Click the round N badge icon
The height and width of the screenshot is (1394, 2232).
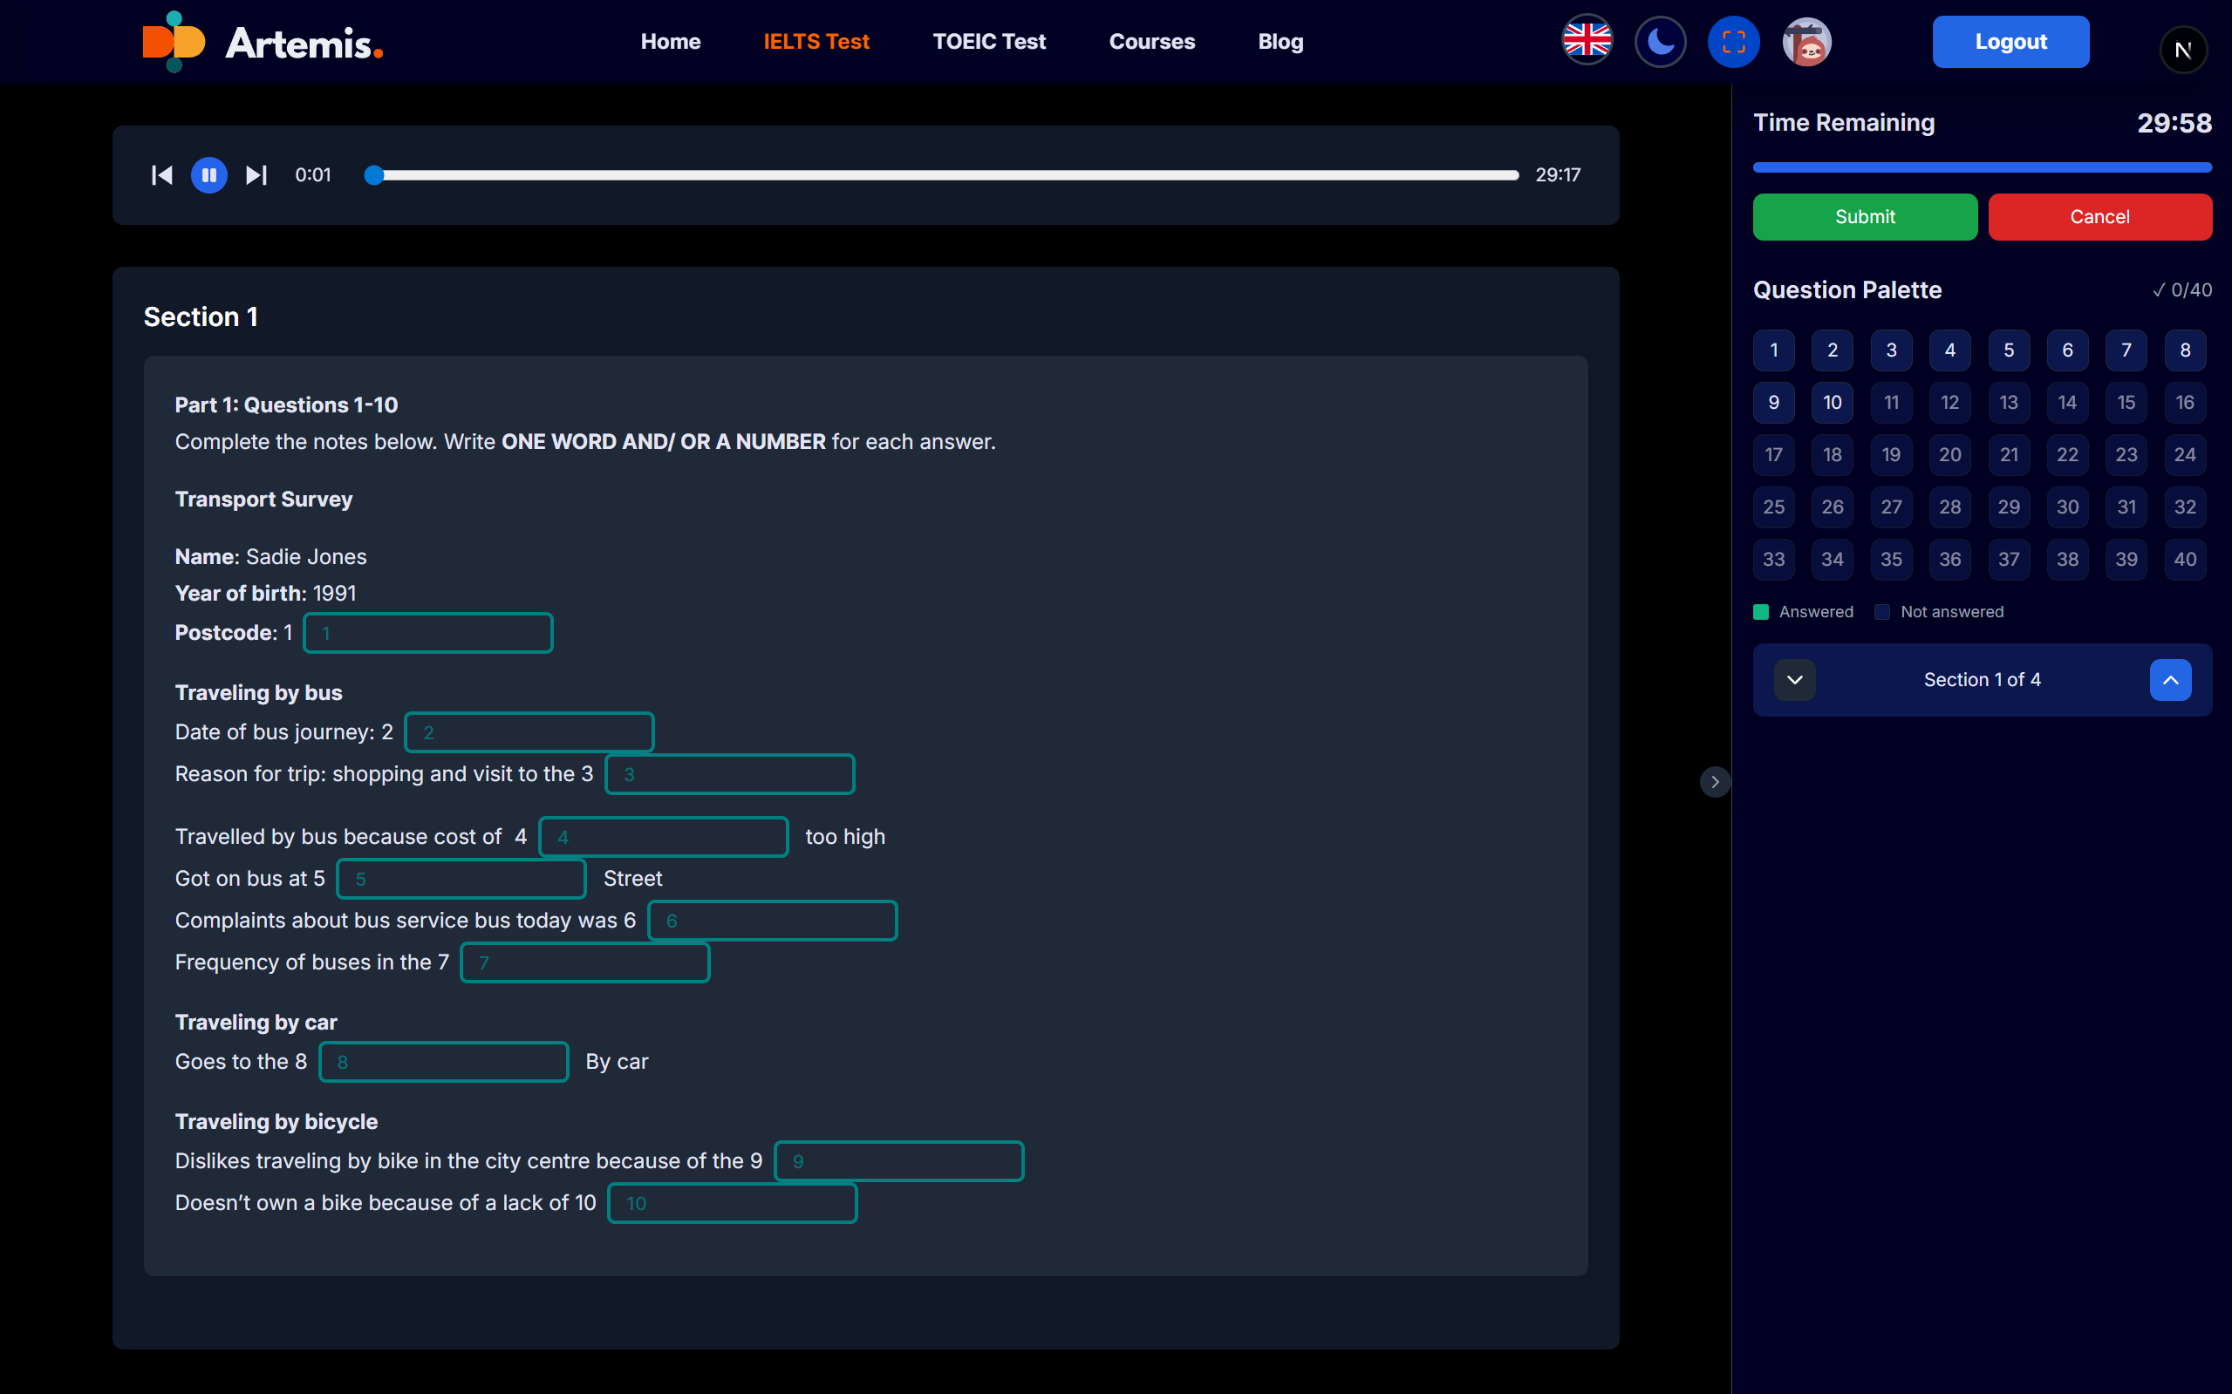click(x=2182, y=50)
